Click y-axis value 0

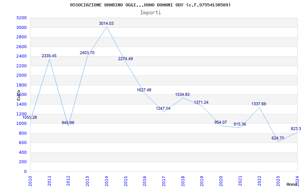point(25,171)
